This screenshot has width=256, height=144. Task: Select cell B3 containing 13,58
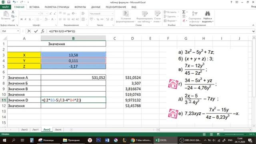[73, 55]
